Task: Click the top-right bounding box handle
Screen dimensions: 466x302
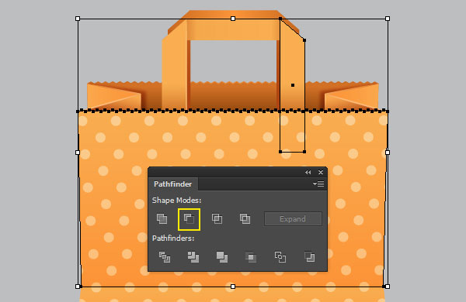Action: 388,19
